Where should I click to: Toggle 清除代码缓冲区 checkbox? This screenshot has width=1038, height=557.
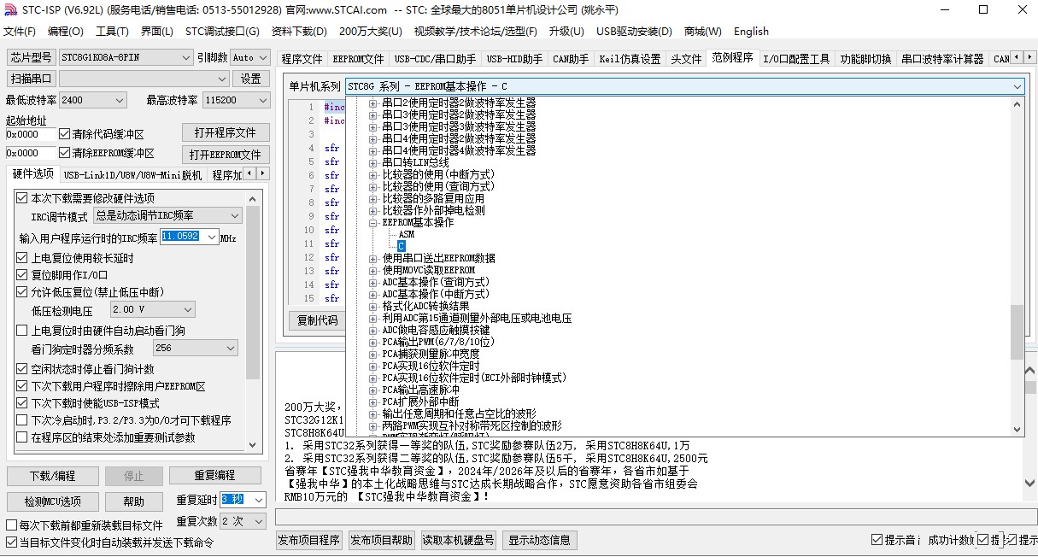pyautogui.click(x=65, y=134)
